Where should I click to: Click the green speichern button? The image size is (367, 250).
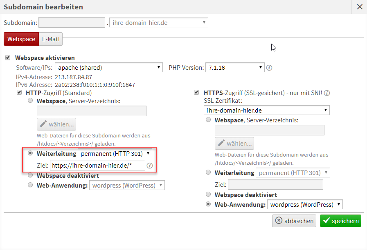coord(340,221)
